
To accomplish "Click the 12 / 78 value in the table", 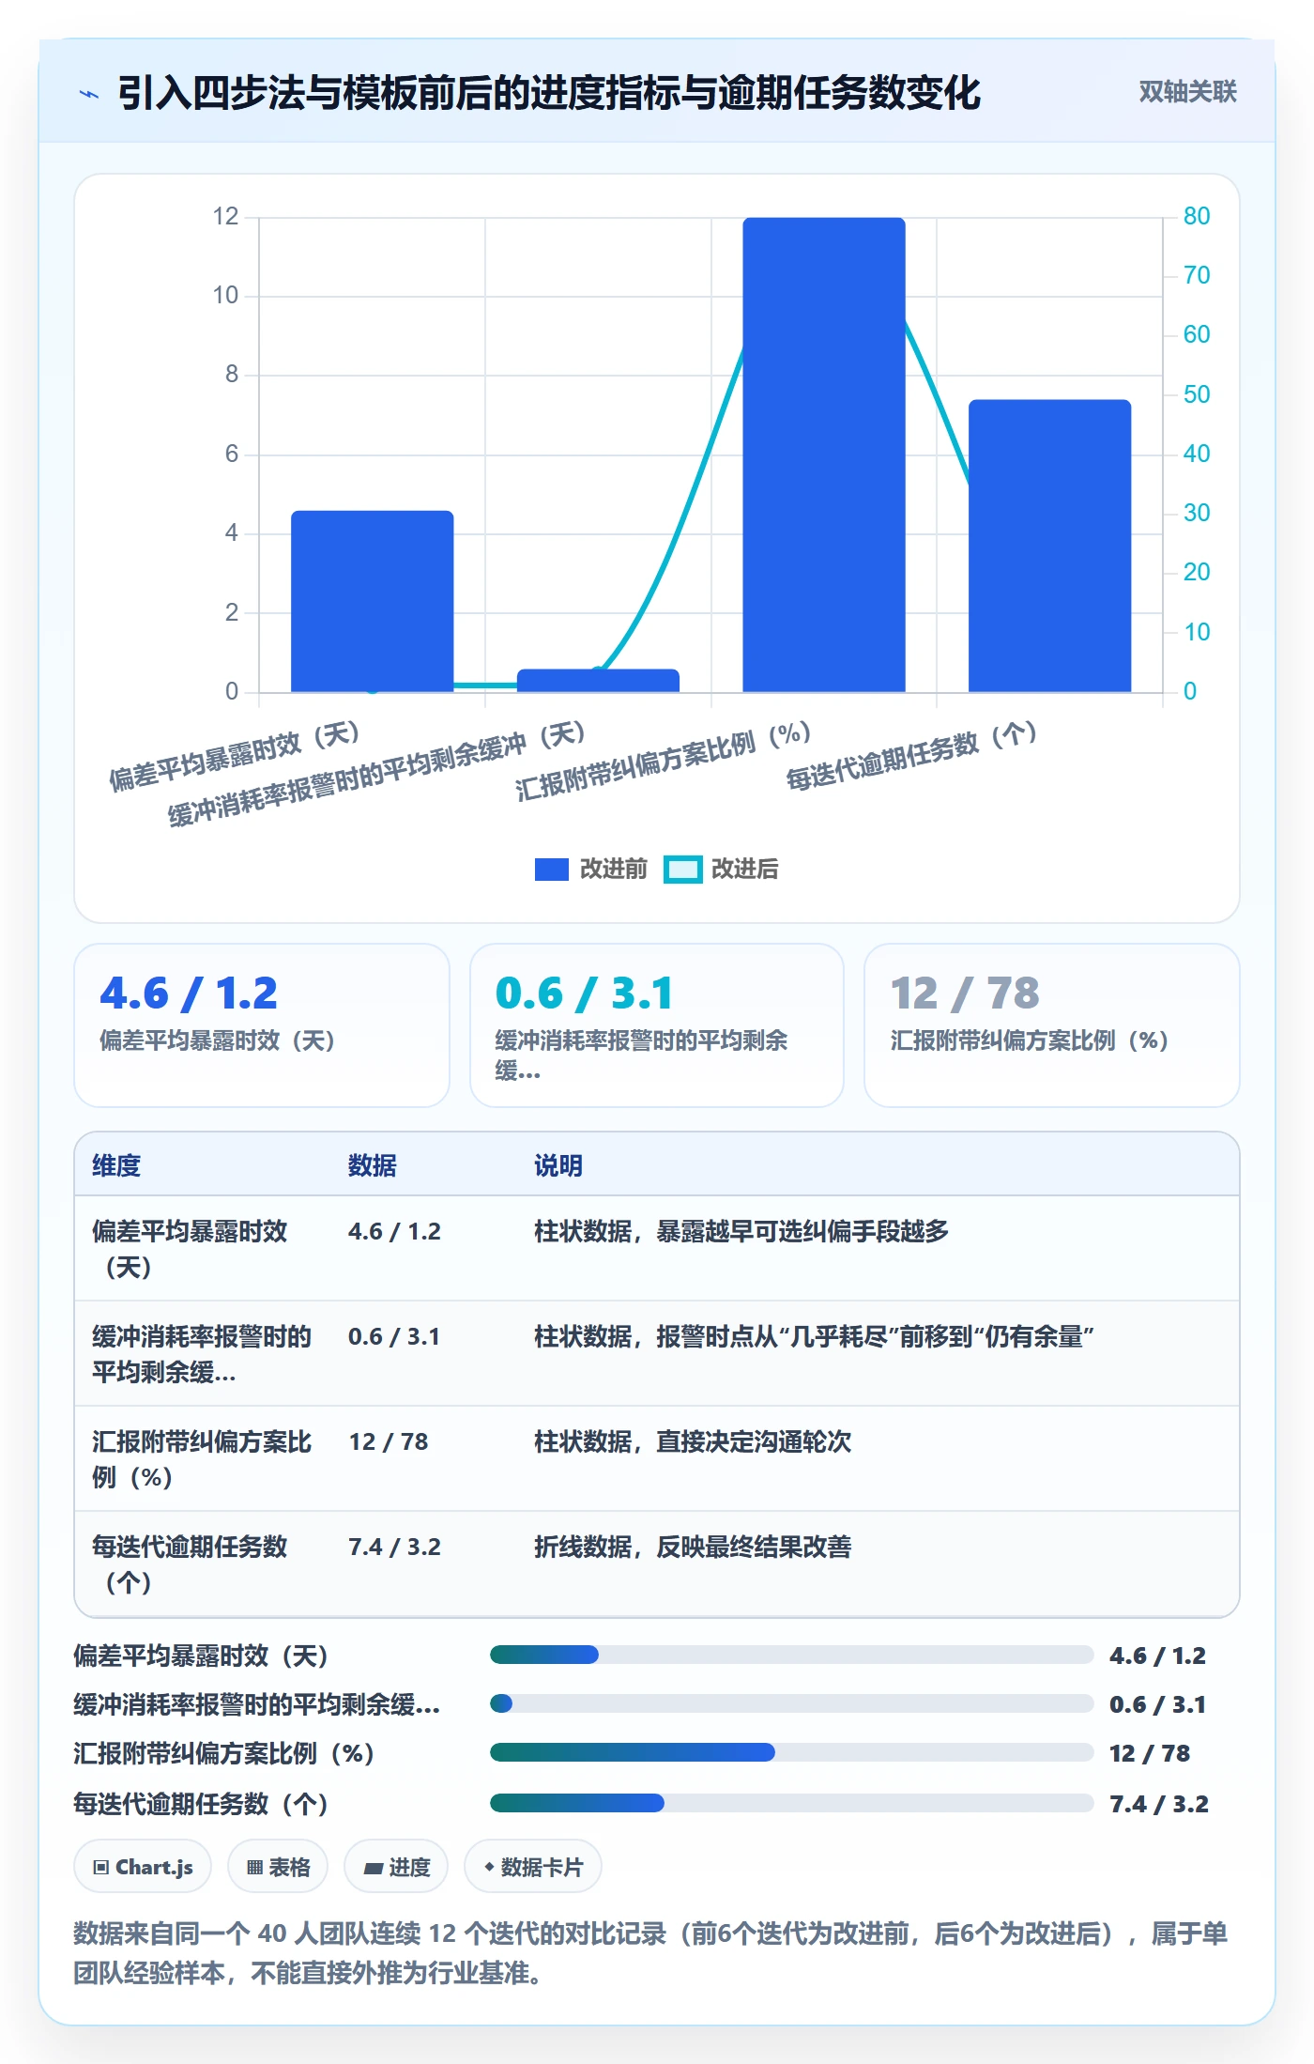I will (x=389, y=1441).
